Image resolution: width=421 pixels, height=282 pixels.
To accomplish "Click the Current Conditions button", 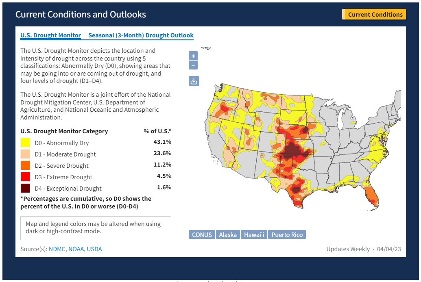I will [374, 15].
